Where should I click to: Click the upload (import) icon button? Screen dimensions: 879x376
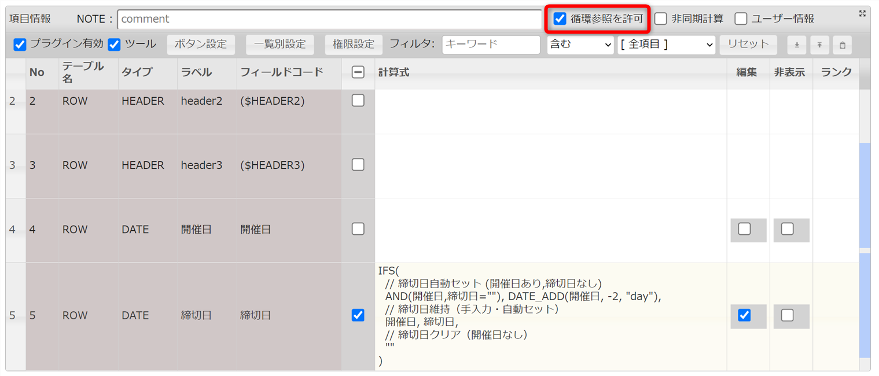pyautogui.click(x=819, y=45)
